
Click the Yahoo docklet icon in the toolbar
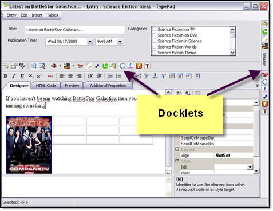pyautogui.click(x=80, y=66)
